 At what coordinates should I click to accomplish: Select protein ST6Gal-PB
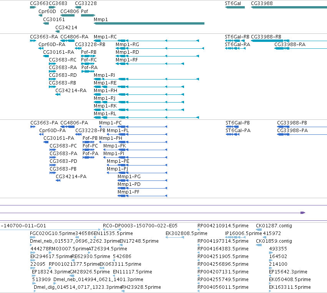point(232,127)
